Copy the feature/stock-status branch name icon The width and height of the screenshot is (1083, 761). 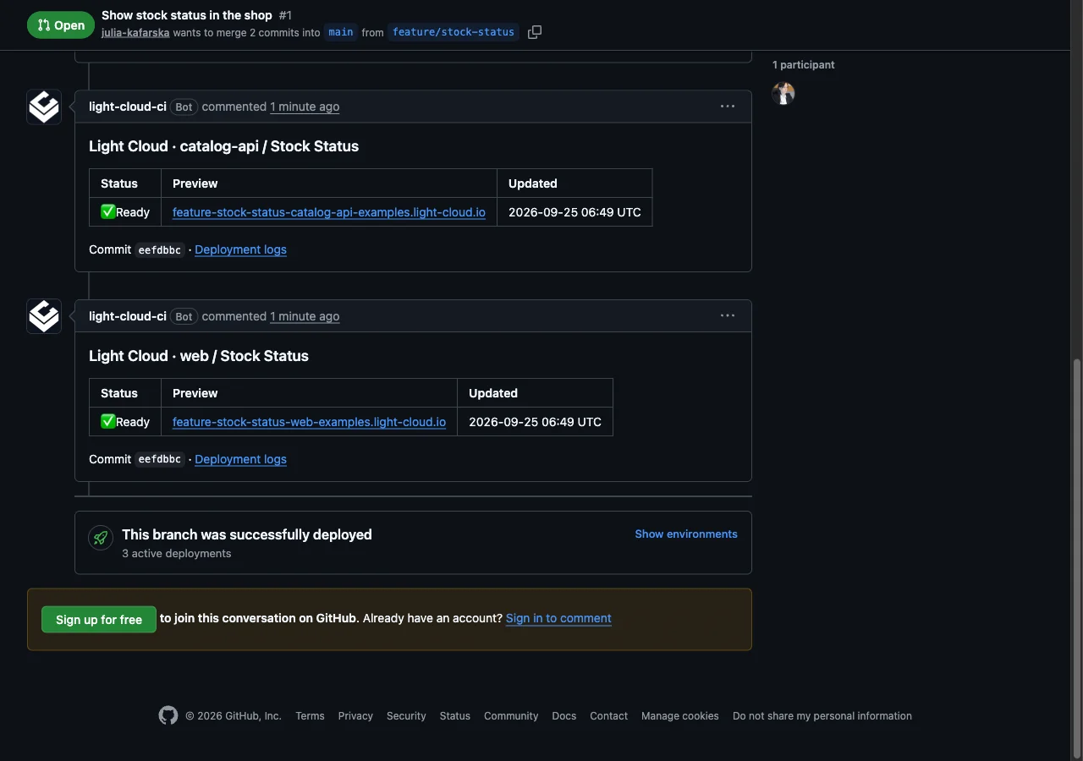(535, 32)
